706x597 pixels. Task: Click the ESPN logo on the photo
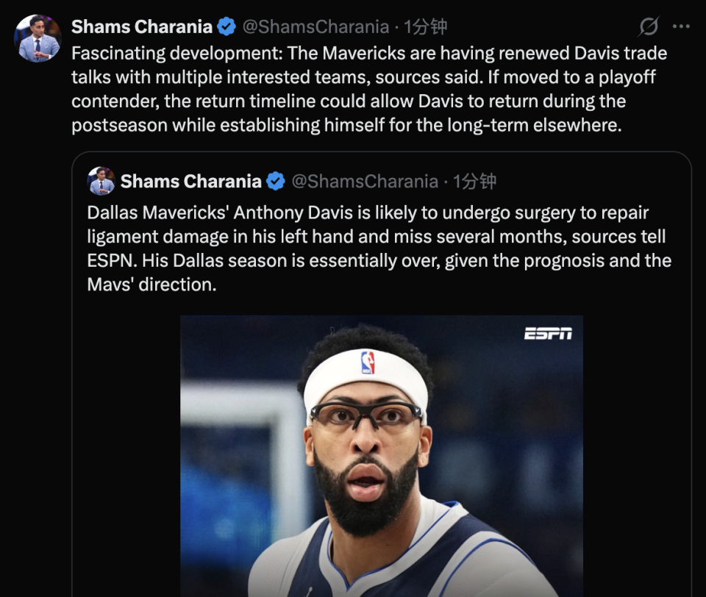pyautogui.click(x=548, y=334)
